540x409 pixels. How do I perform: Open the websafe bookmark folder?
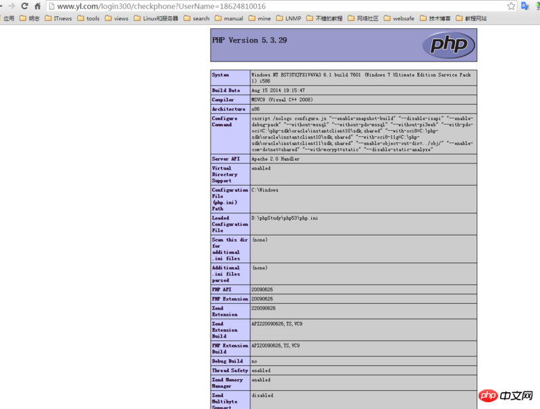(399, 19)
